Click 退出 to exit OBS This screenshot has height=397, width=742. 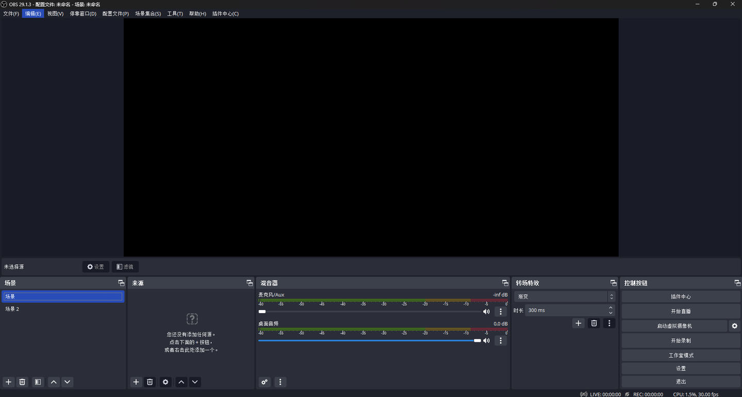point(681,382)
